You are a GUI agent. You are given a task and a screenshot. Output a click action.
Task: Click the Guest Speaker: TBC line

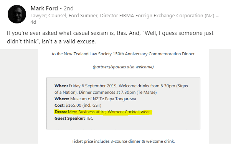(x=74, y=118)
